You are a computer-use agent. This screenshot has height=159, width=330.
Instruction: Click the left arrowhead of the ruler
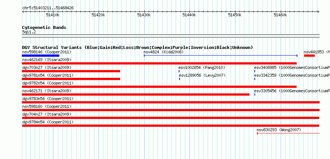point(23,11)
